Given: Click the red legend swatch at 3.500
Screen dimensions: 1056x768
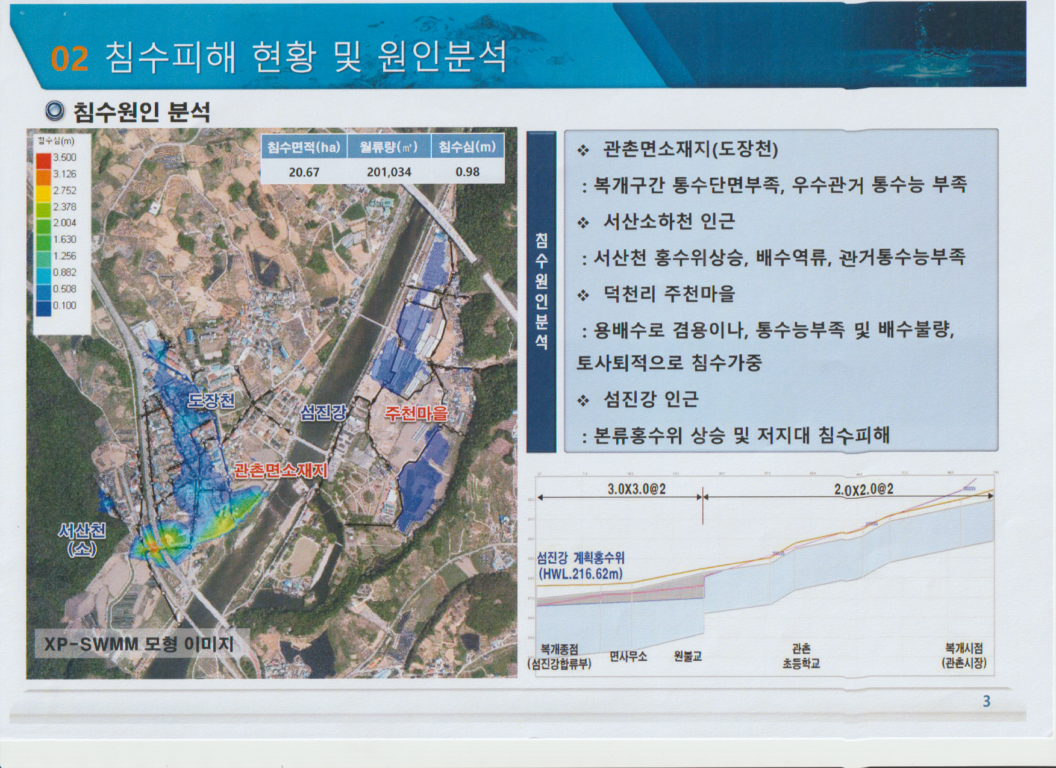Looking at the screenshot, I should (x=43, y=161).
